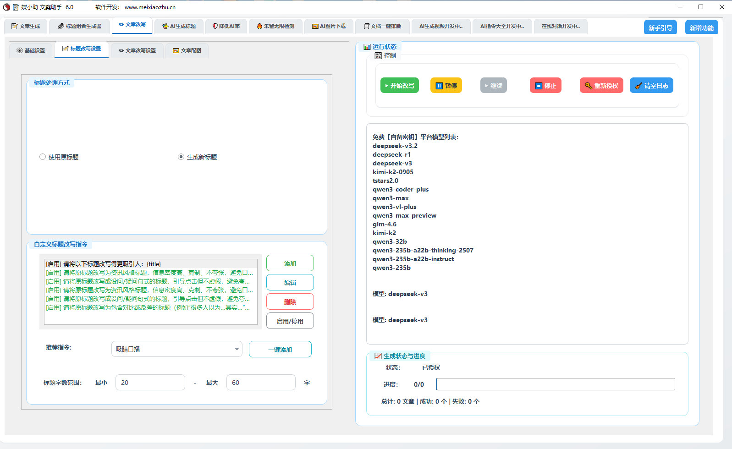Screen dimensions: 732x449
Task: Open the AI图片下载 tab
Action: (x=329, y=26)
